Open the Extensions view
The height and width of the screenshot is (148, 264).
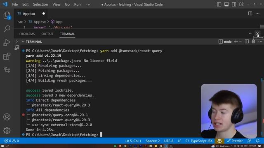click(7, 56)
